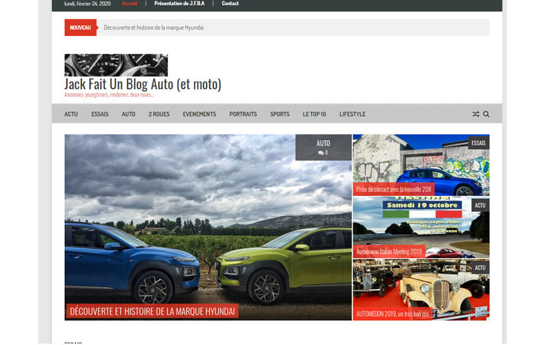Click the comment bubble icon under AUTO

click(321, 152)
